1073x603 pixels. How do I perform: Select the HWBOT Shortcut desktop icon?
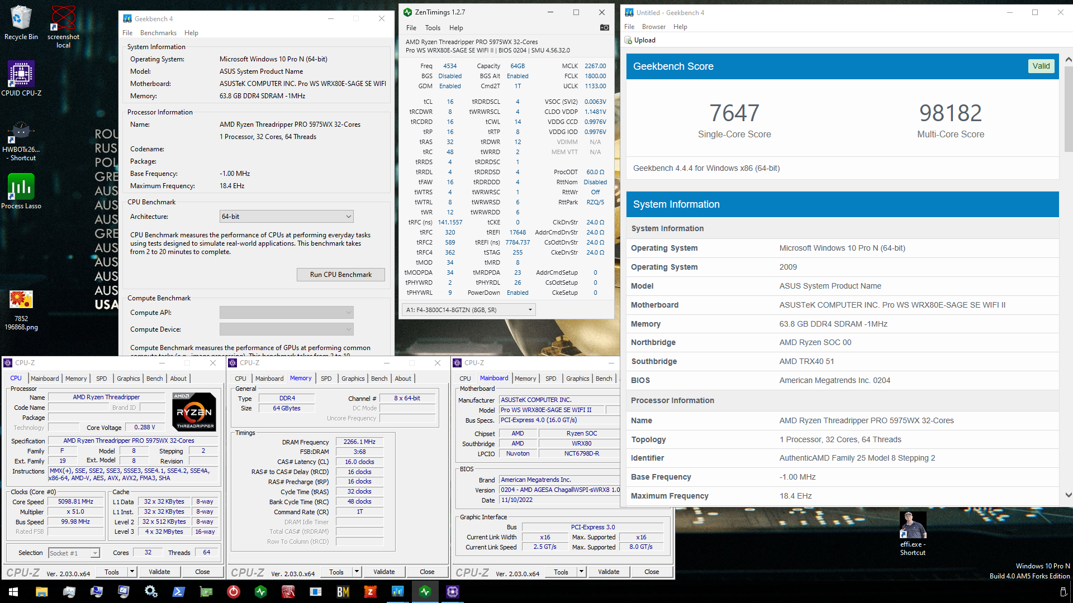(x=21, y=141)
